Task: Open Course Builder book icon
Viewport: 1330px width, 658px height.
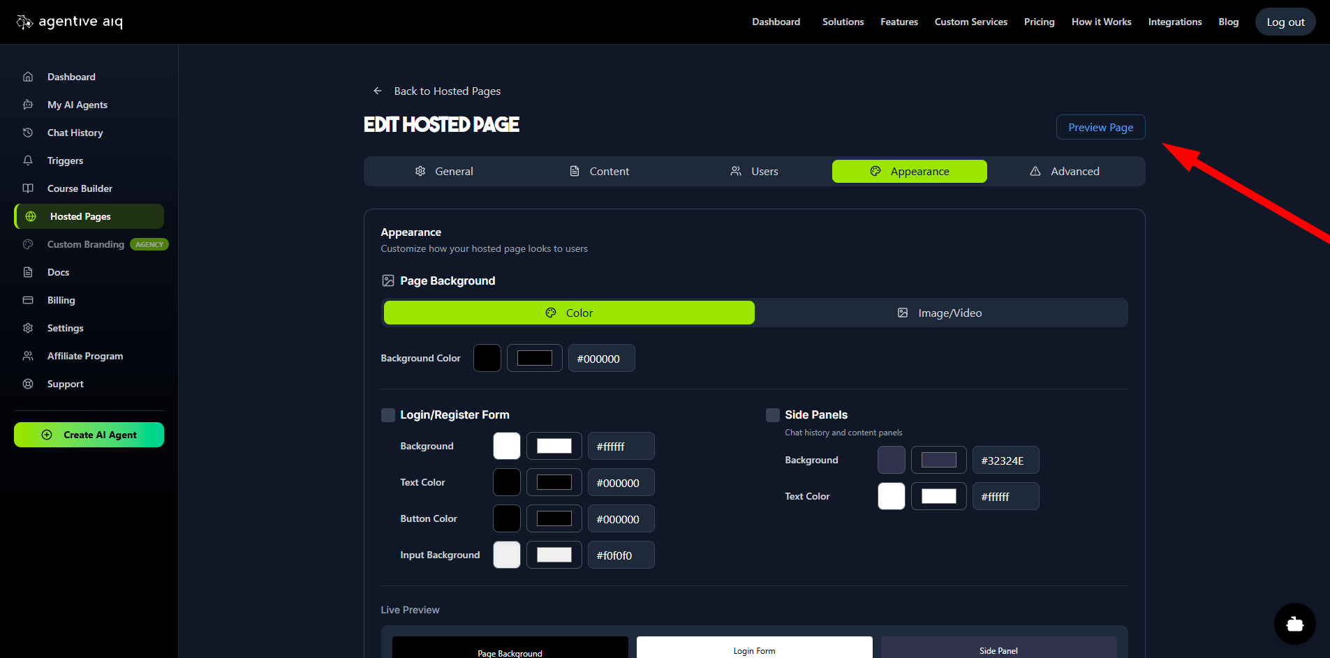Action: pos(28,188)
